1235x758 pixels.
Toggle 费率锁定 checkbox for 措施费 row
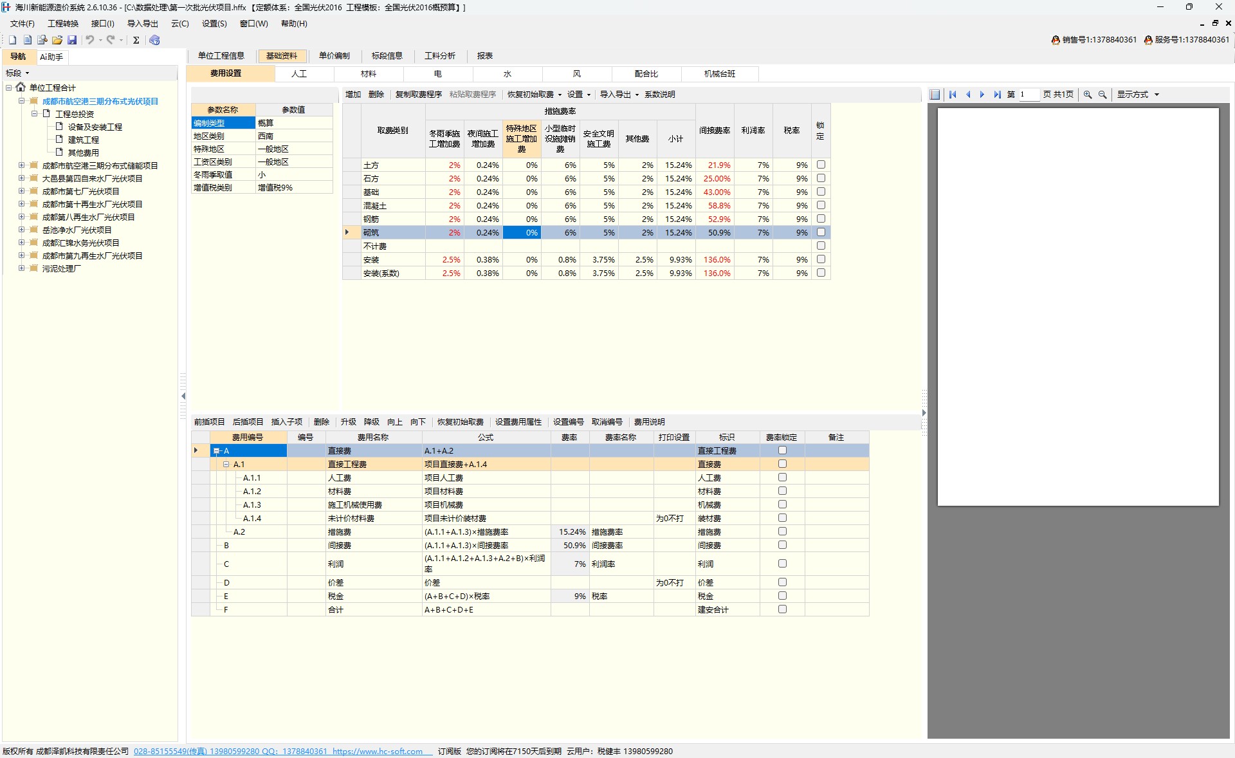coord(782,532)
